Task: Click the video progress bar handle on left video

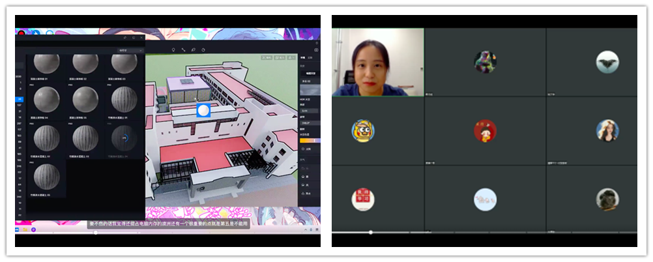Action: tap(96, 233)
